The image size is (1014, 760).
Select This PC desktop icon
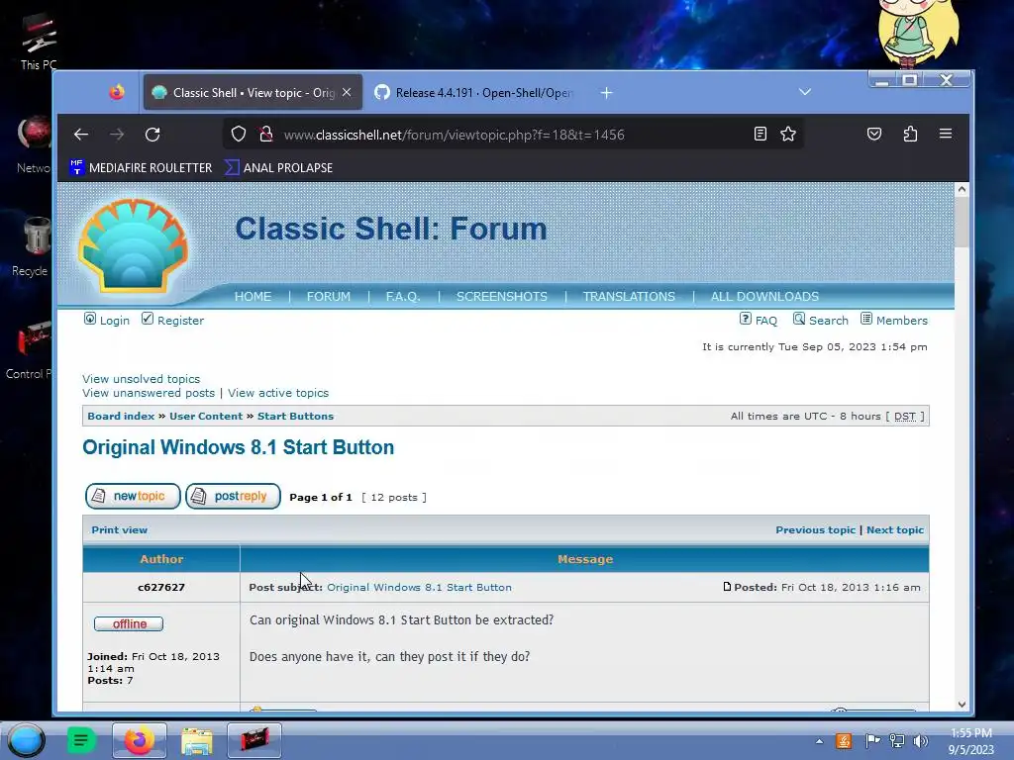click(39, 42)
